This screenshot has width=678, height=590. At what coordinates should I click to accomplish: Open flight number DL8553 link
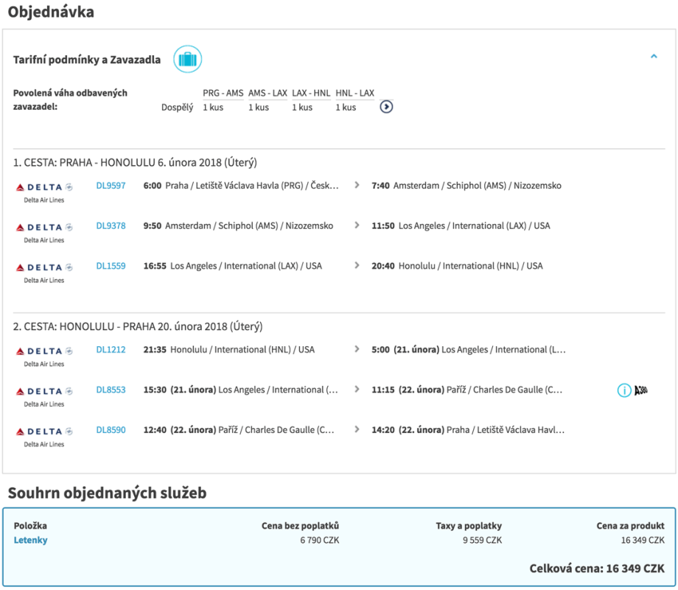111,390
